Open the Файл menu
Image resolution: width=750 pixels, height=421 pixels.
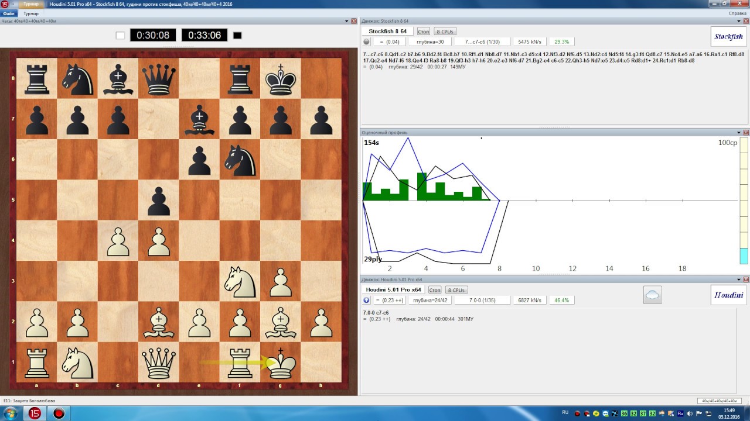8,13
